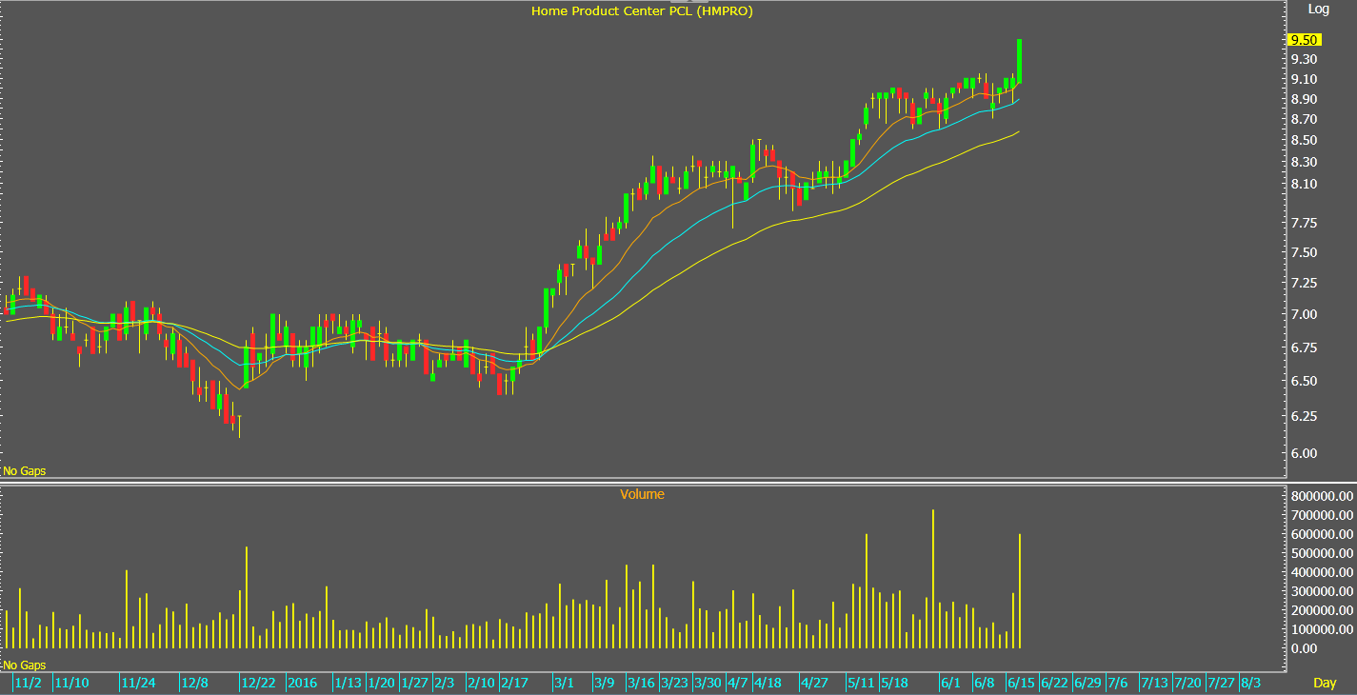Click the 4/27 date on time axis
The height and width of the screenshot is (695, 1357).
pos(813,683)
